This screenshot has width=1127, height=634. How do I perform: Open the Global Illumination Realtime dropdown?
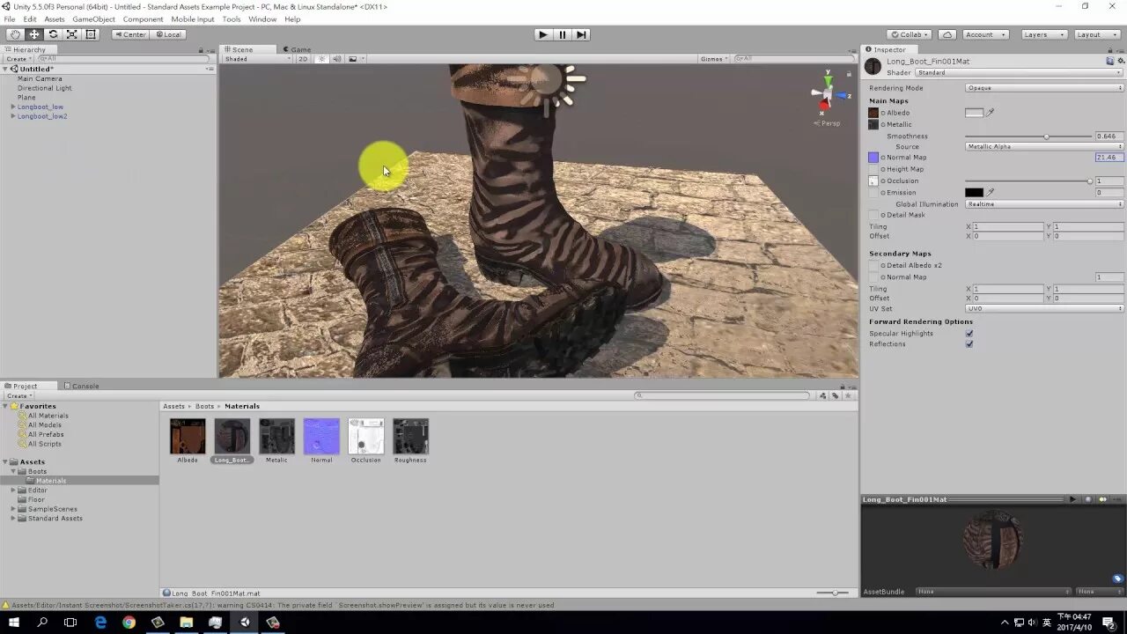click(x=1044, y=204)
